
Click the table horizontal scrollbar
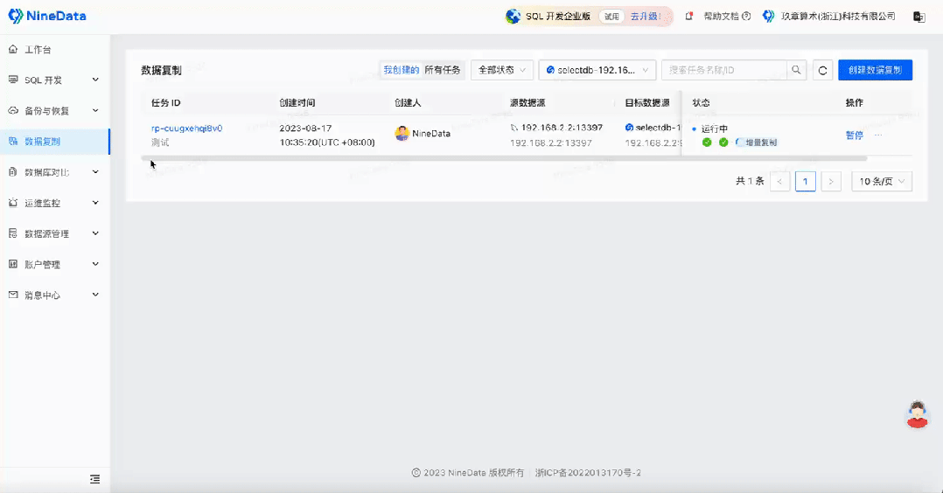pyautogui.click(x=504, y=158)
